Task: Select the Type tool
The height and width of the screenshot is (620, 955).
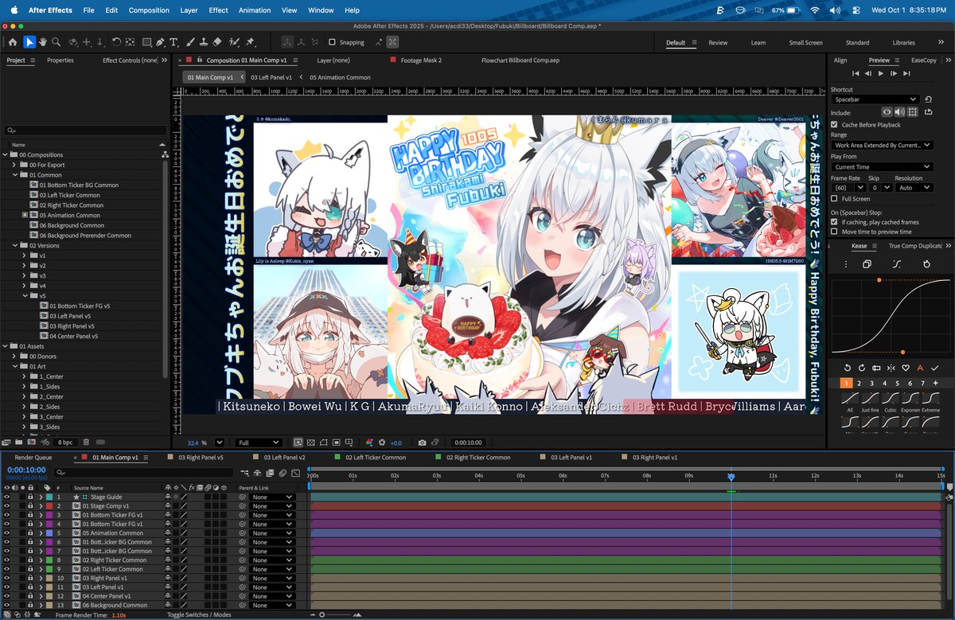Action: point(173,42)
